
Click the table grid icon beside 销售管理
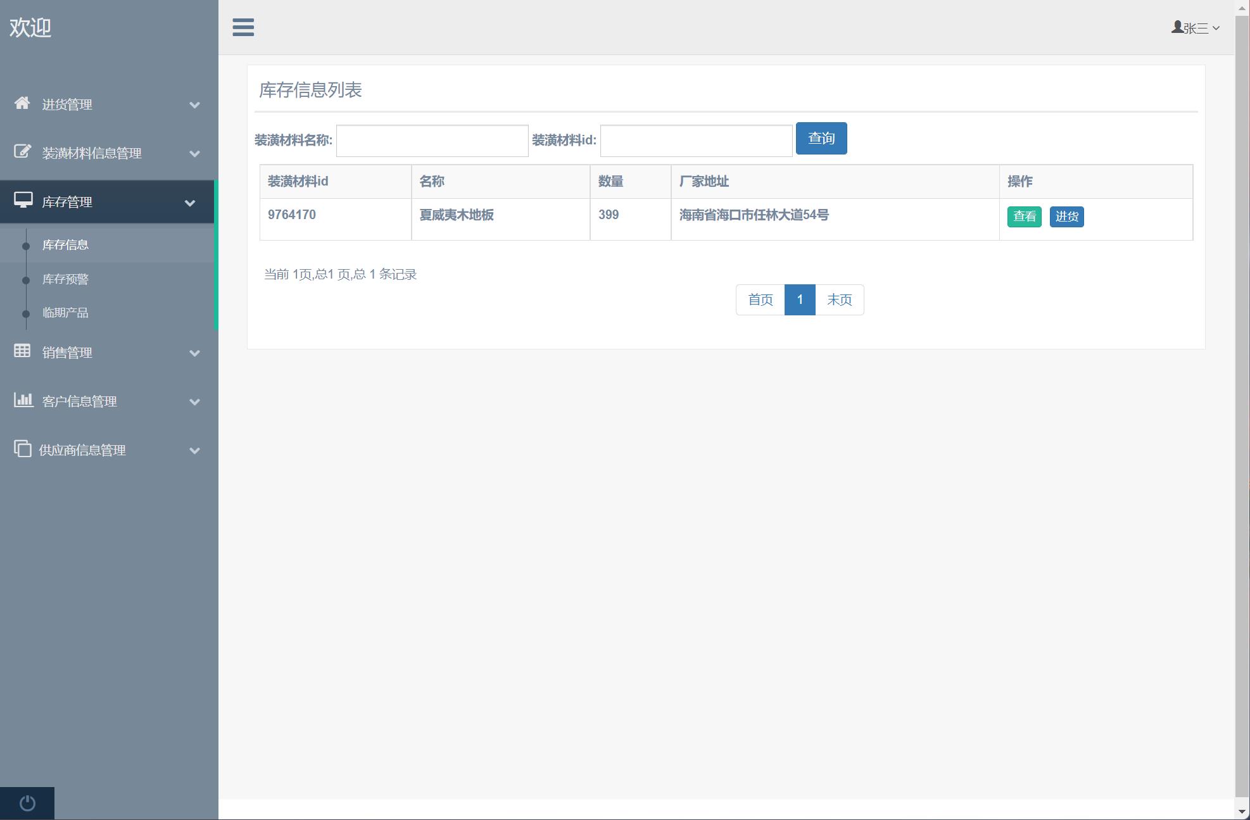(x=22, y=351)
